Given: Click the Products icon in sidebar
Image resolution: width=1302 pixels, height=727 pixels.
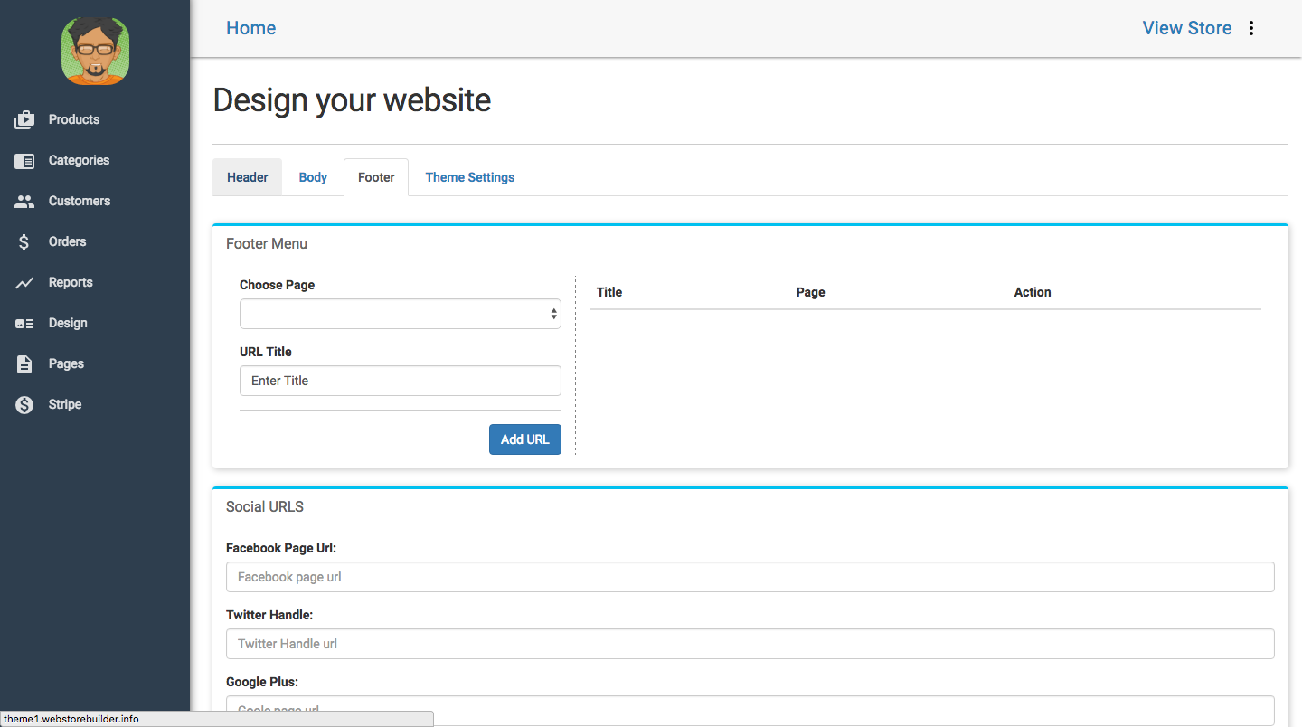Looking at the screenshot, I should [x=24, y=119].
